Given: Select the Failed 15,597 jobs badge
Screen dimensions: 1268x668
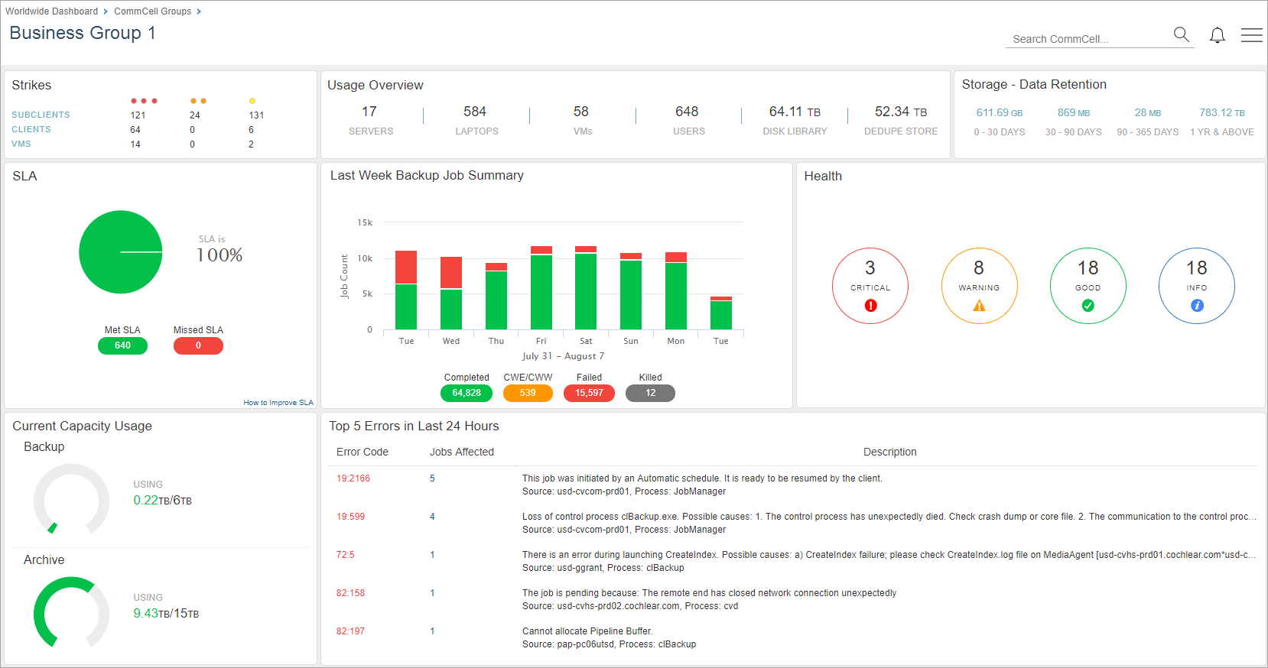Looking at the screenshot, I should tap(589, 393).
